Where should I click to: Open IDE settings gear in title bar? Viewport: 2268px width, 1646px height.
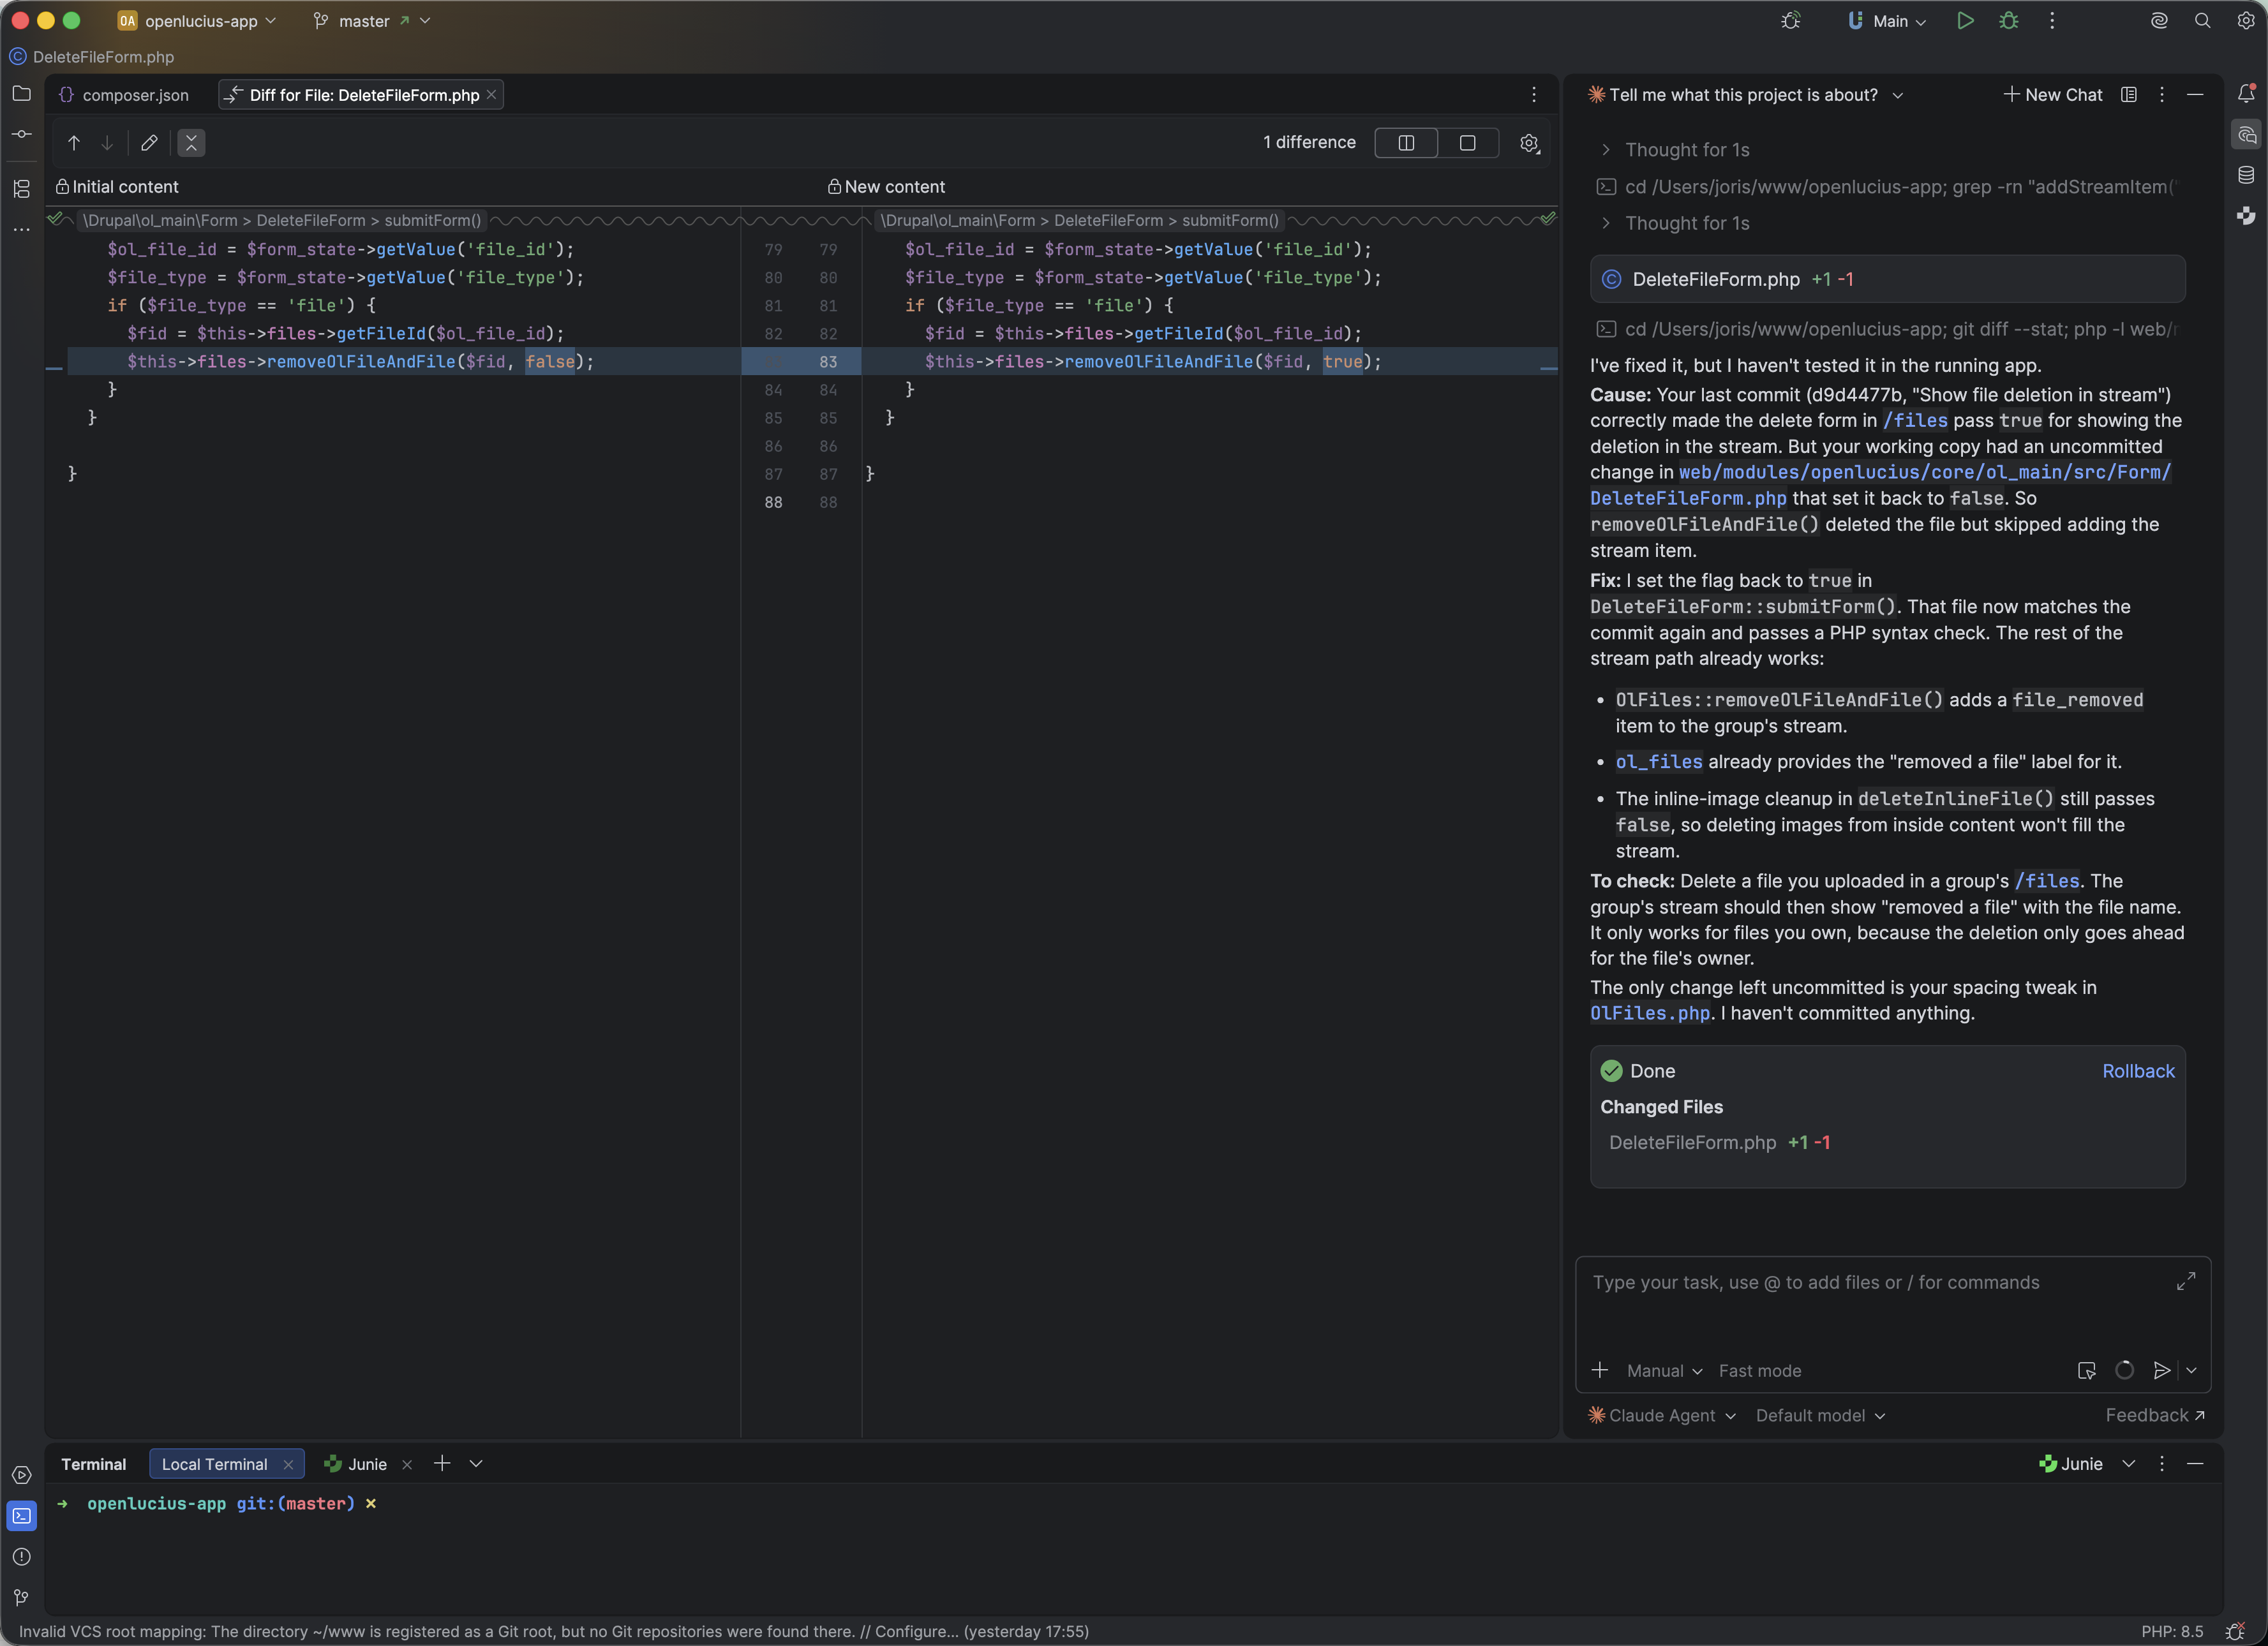[2245, 21]
